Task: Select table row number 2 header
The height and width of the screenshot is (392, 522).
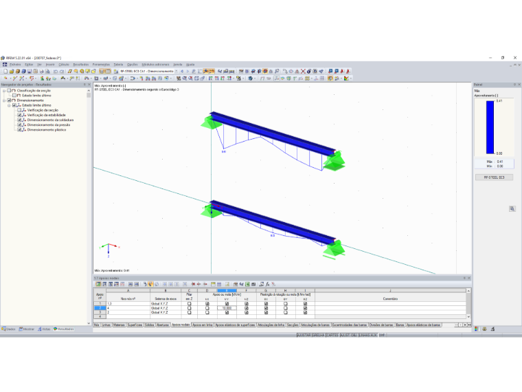Action: 100,308
